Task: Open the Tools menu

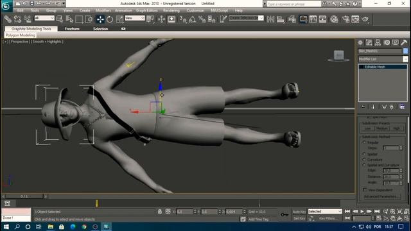Action: coord(35,10)
